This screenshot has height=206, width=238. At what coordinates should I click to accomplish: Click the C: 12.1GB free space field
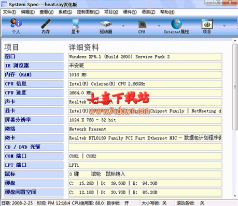pyautogui.click(x=145, y=192)
